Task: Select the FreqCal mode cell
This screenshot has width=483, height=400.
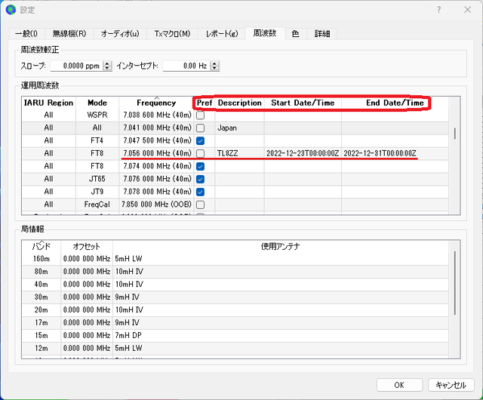Action: [x=97, y=205]
